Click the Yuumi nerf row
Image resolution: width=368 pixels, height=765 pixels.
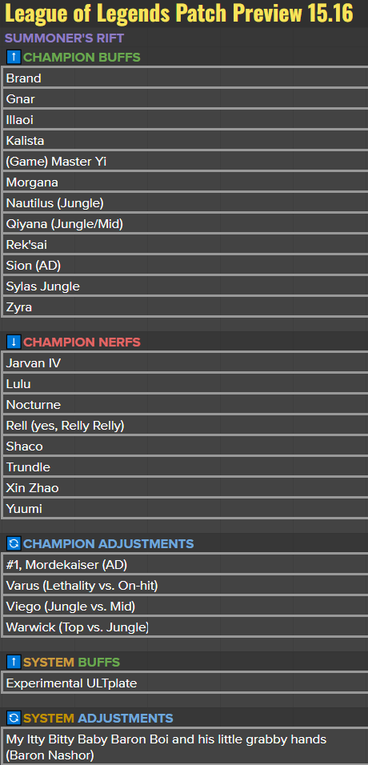tap(185, 509)
